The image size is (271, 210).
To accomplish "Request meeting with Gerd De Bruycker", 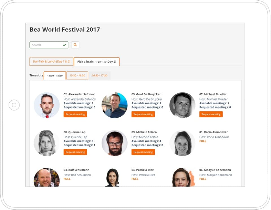I will pyautogui.click(x=143, y=114).
